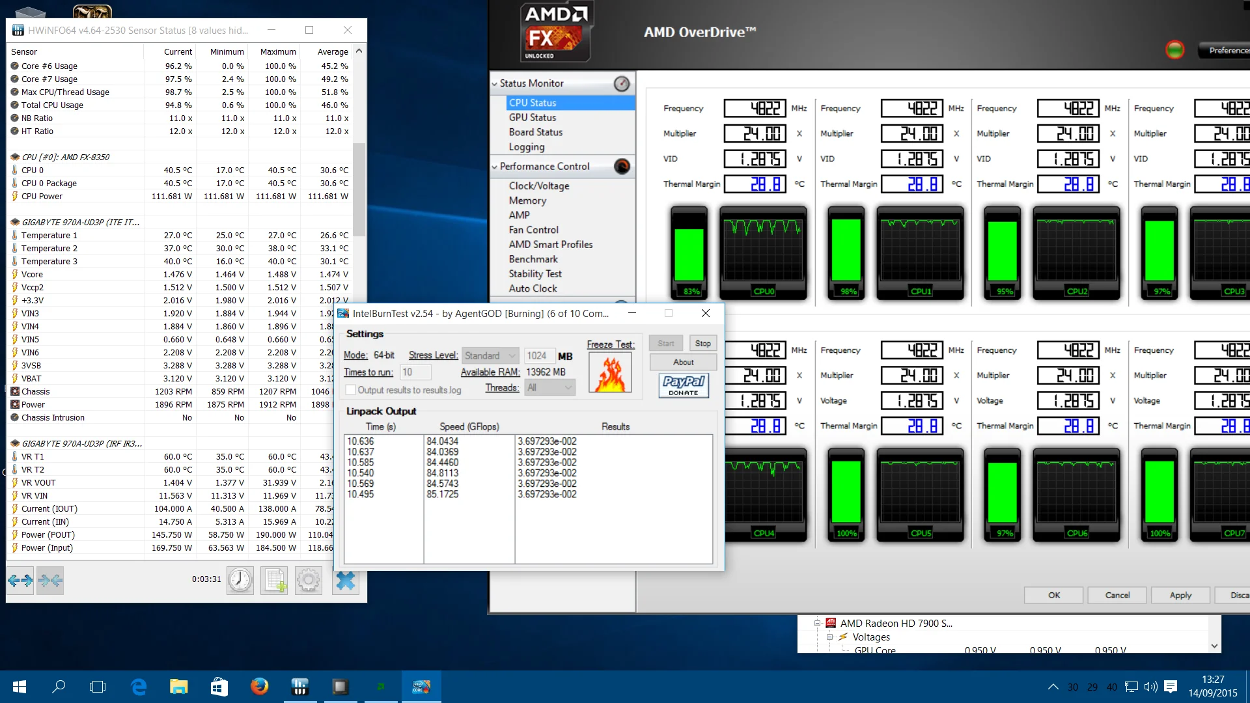
Task: Open HWiNFO taskbar icon
Action: [299, 687]
